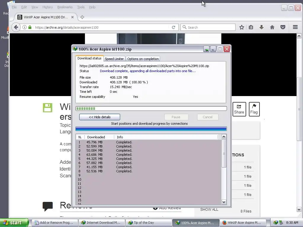Click the IDM icon in the download dialog title bar
This screenshot has height=227, width=303.
(75, 49)
